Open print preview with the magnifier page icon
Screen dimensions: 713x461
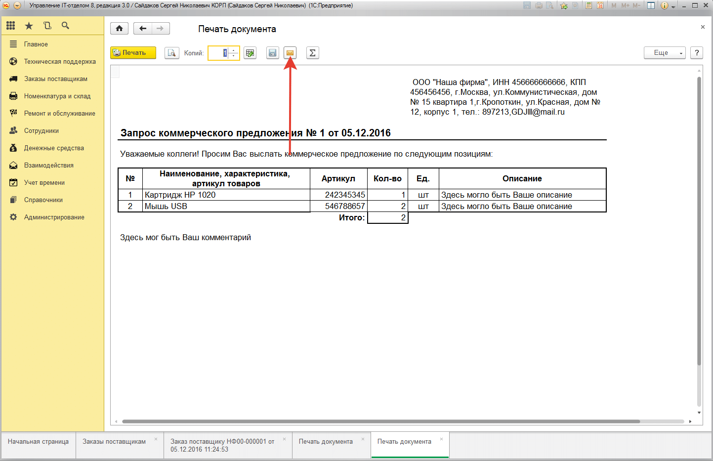(x=171, y=53)
